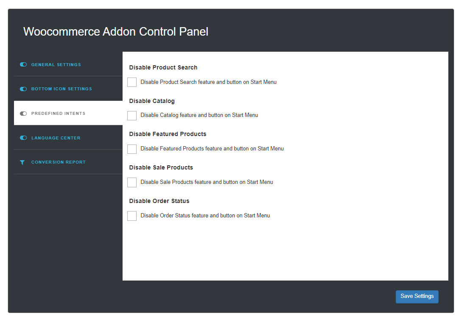Click the Conversion Report funnel icon
Image resolution: width=467 pixels, height=328 pixels.
click(x=22, y=162)
